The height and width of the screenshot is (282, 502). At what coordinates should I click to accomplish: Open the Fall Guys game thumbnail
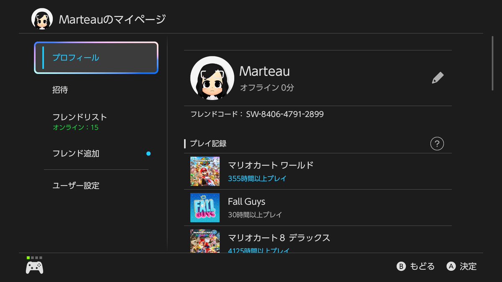pyautogui.click(x=205, y=208)
